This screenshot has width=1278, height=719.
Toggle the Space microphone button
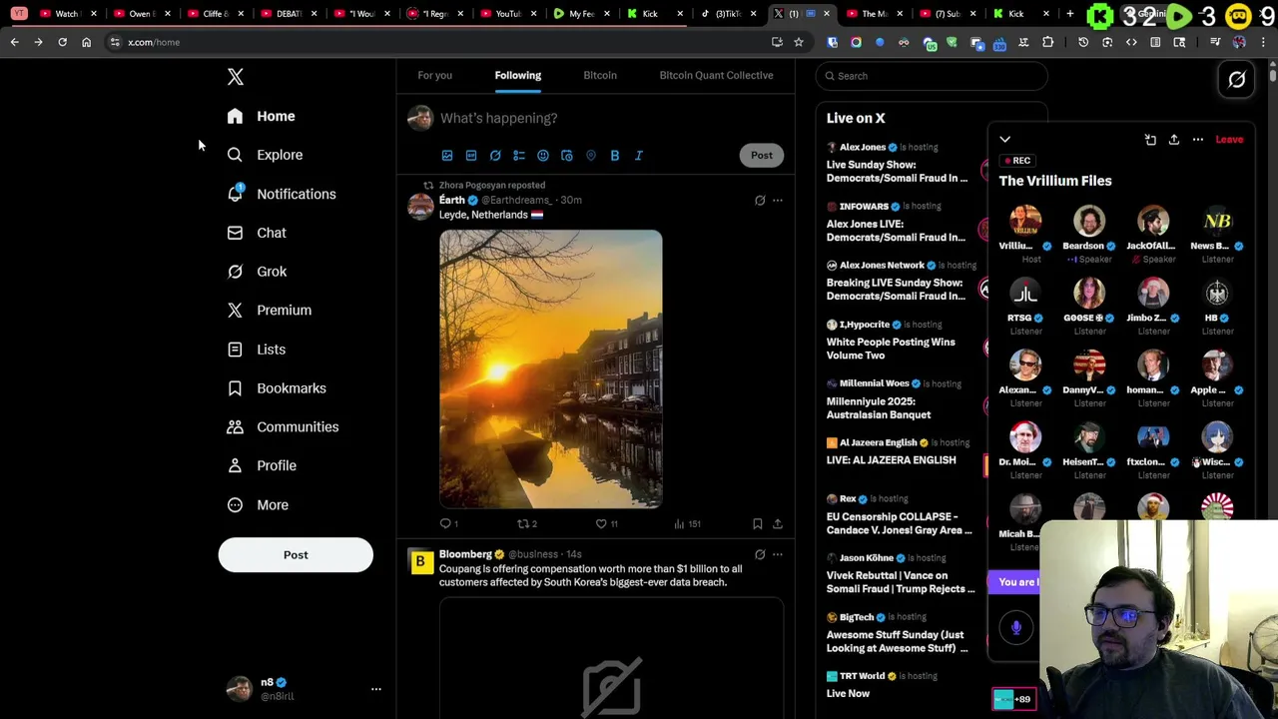[1016, 627]
